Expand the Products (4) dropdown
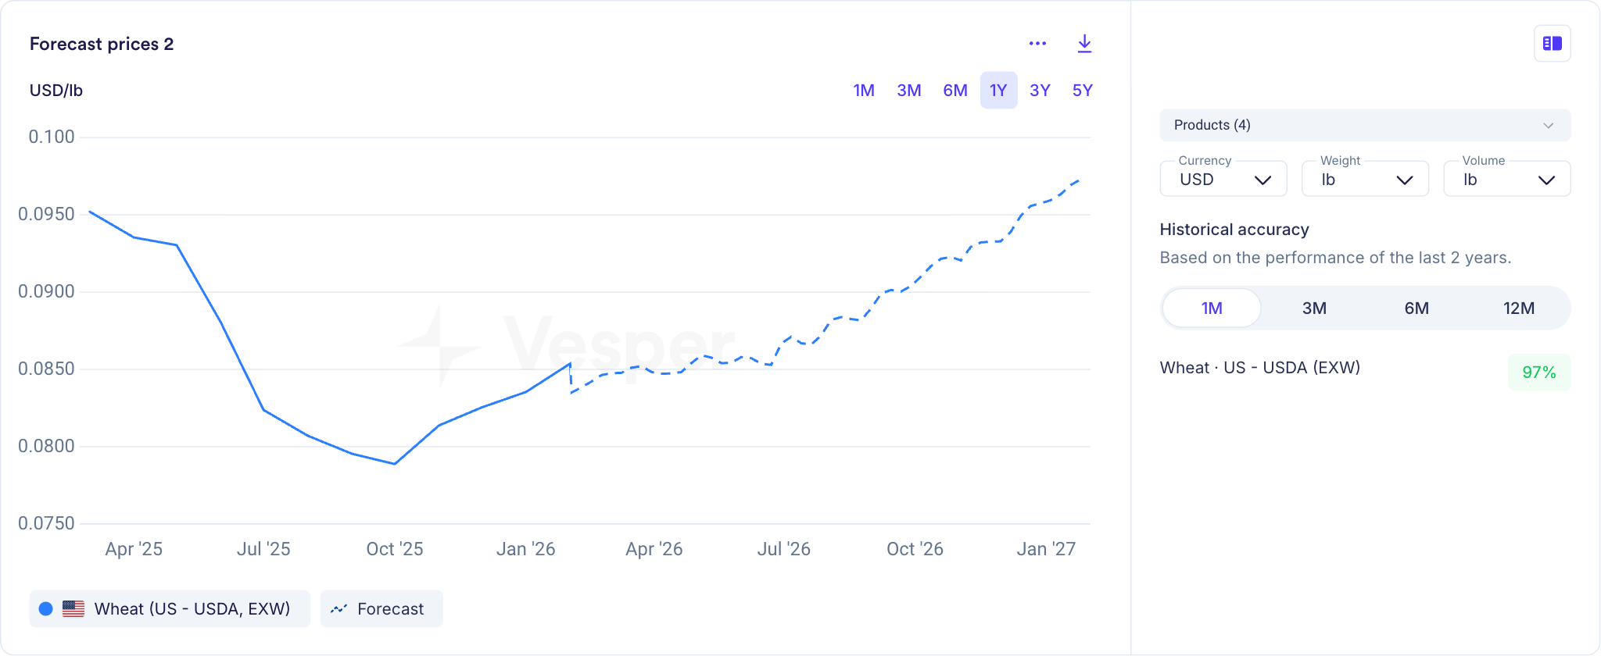This screenshot has width=1601, height=656. pyautogui.click(x=1364, y=125)
